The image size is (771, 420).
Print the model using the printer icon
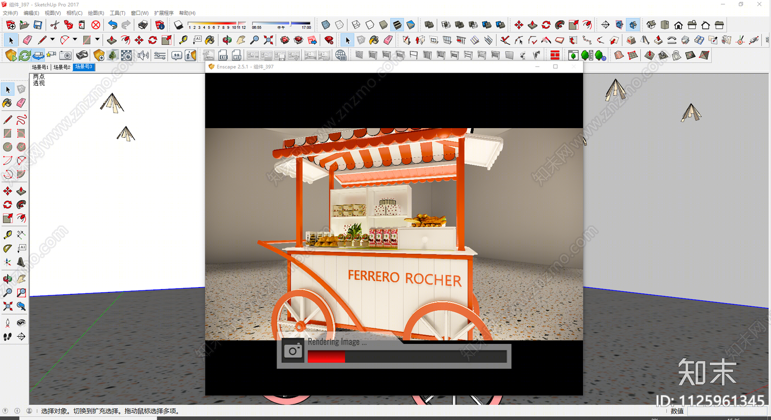tap(143, 25)
